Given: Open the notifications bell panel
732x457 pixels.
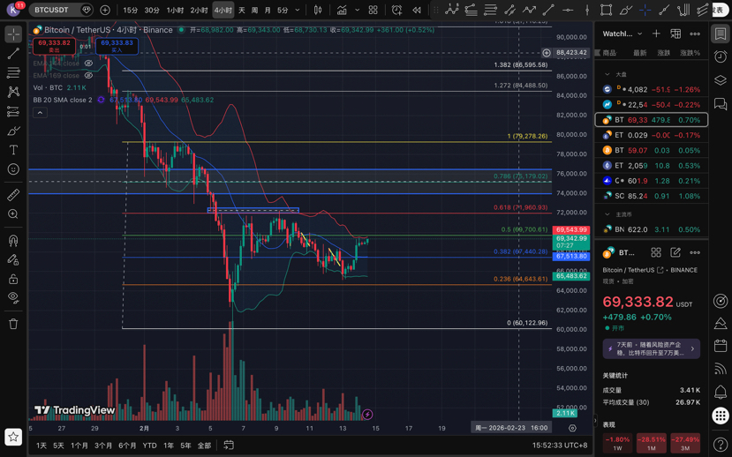Looking at the screenshot, I should click(721, 392).
